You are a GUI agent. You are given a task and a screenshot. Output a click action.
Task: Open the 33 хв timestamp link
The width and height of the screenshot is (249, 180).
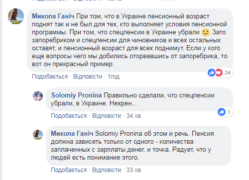pos(133,170)
